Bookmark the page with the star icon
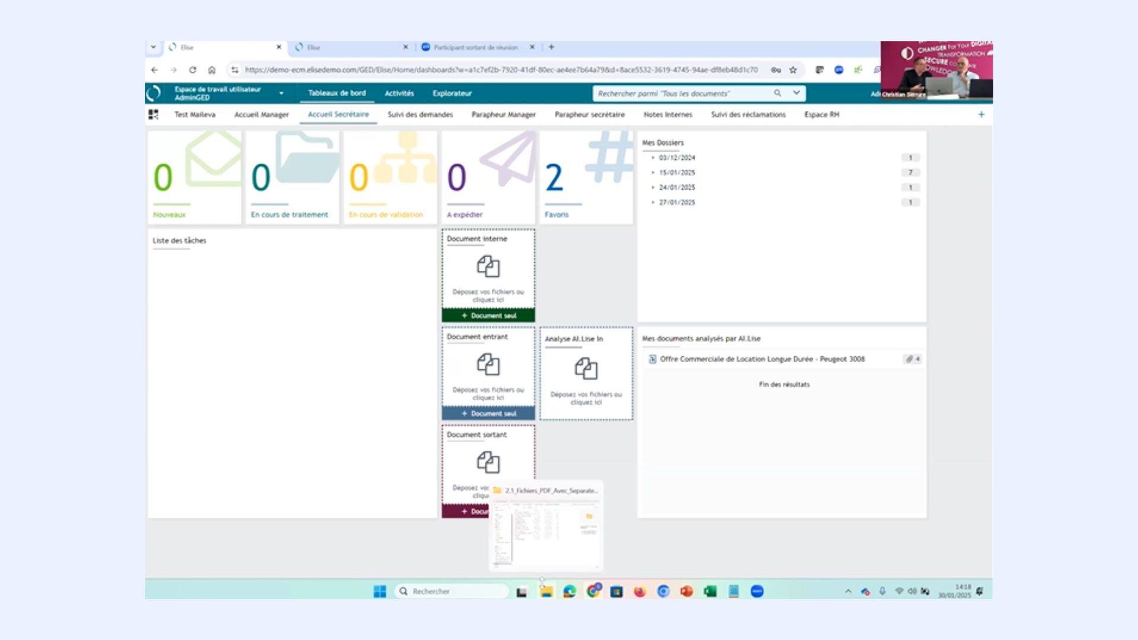Viewport: 1138px width, 640px height. pos(793,70)
